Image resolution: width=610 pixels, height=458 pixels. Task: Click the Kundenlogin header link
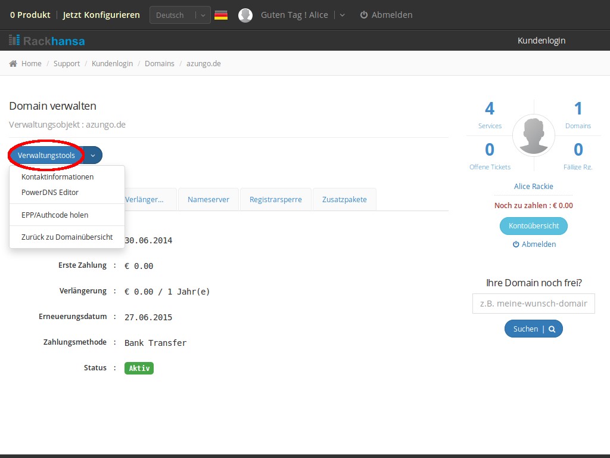[x=541, y=41]
